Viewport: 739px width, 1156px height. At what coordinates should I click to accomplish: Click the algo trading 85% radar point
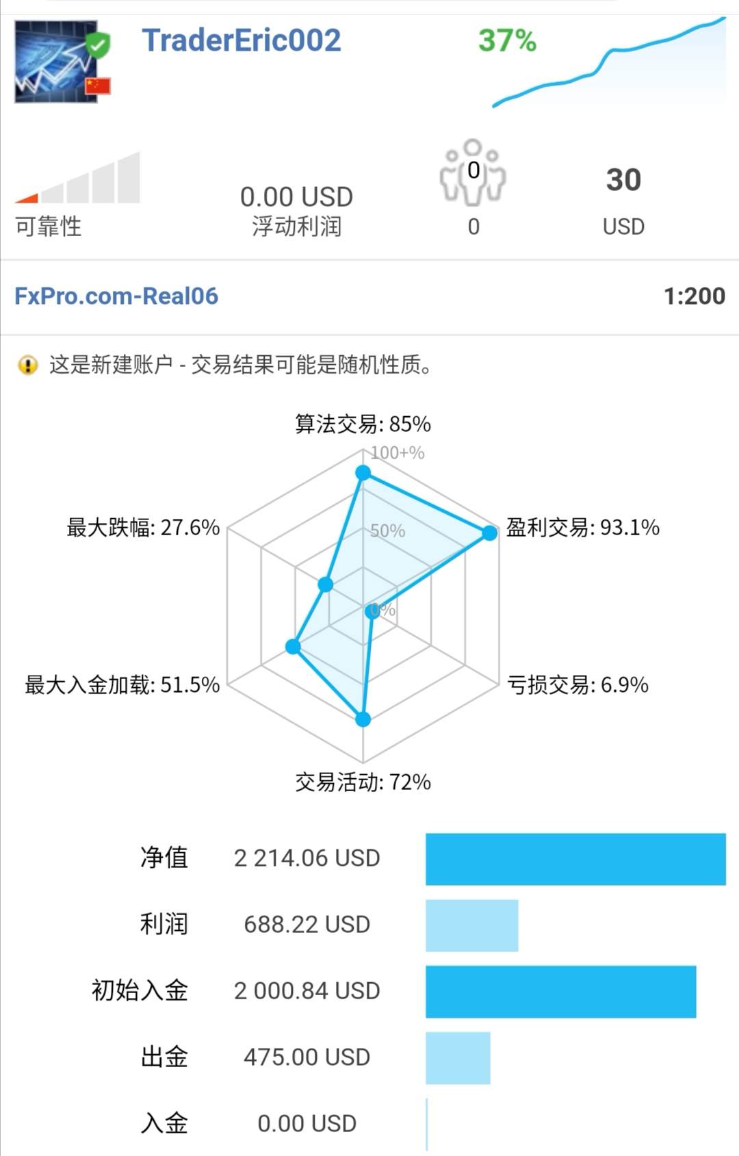click(x=363, y=473)
